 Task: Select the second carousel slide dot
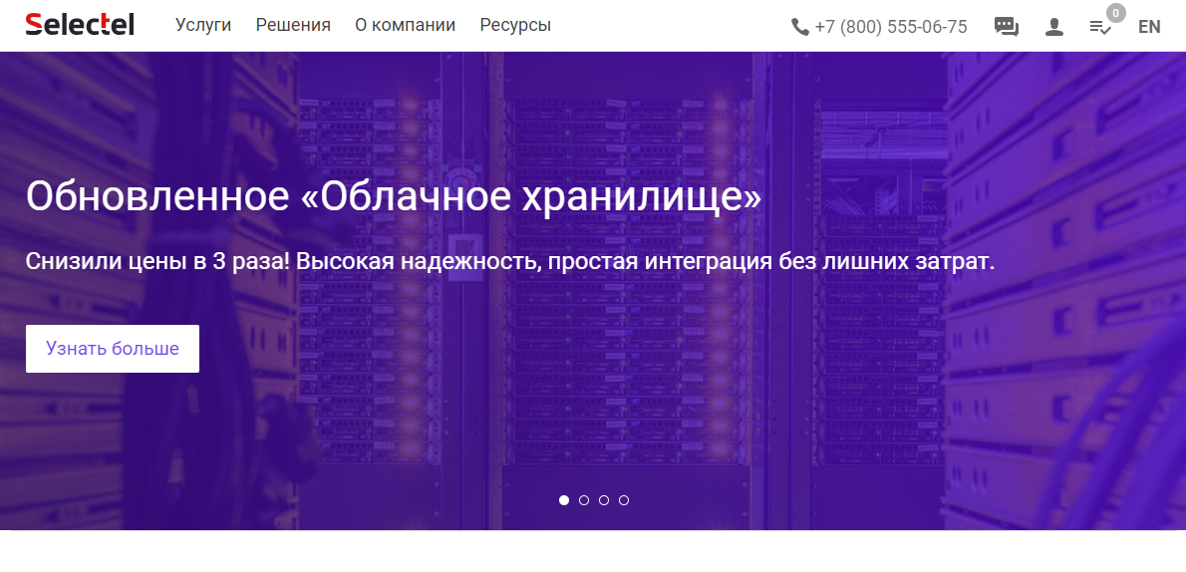[x=583, y=500]
